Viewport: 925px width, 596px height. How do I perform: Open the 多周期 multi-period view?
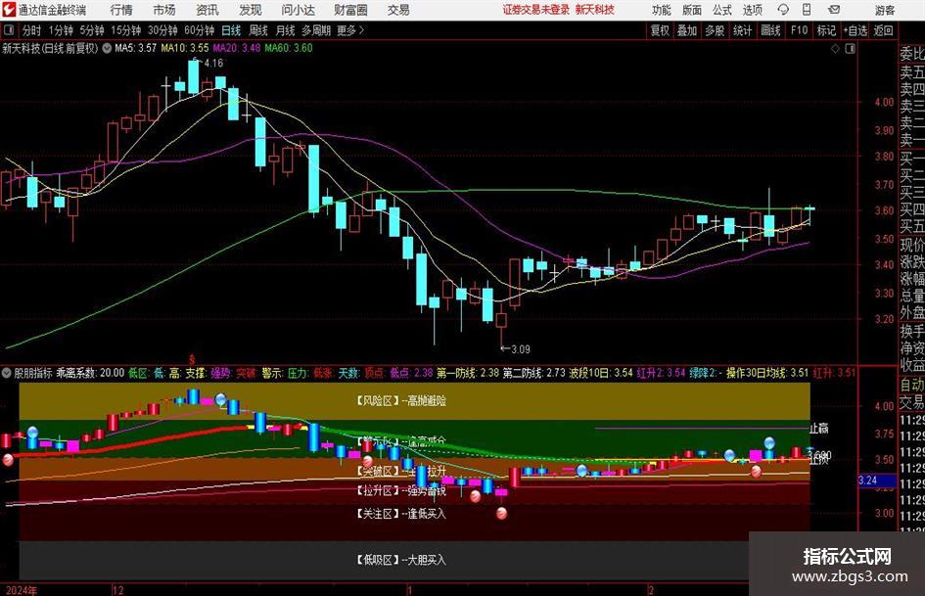point(316,30)
